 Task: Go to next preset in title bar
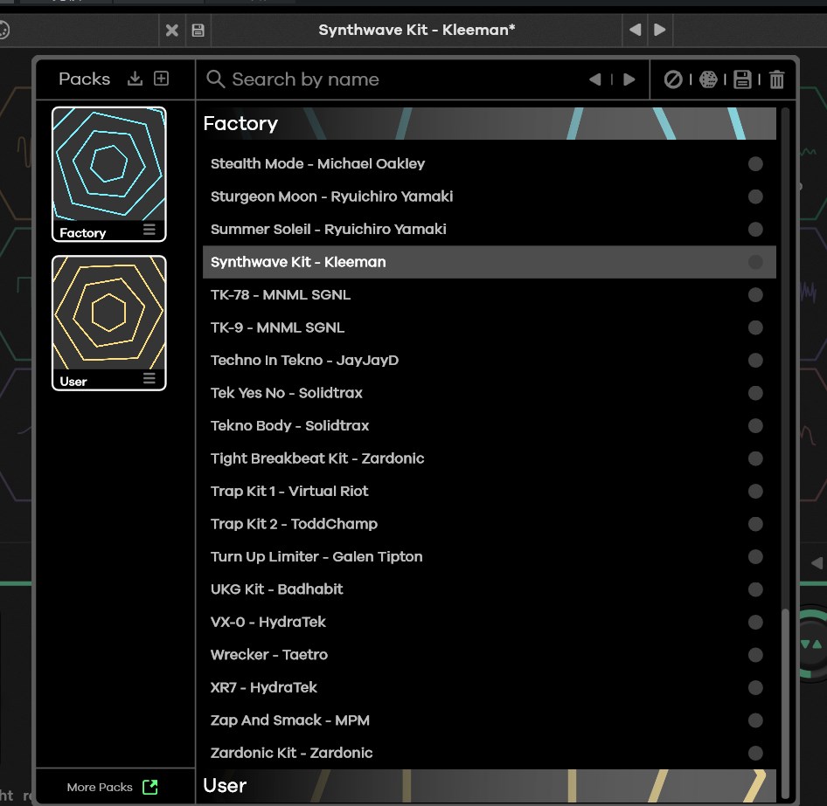[x=660, y=30]
